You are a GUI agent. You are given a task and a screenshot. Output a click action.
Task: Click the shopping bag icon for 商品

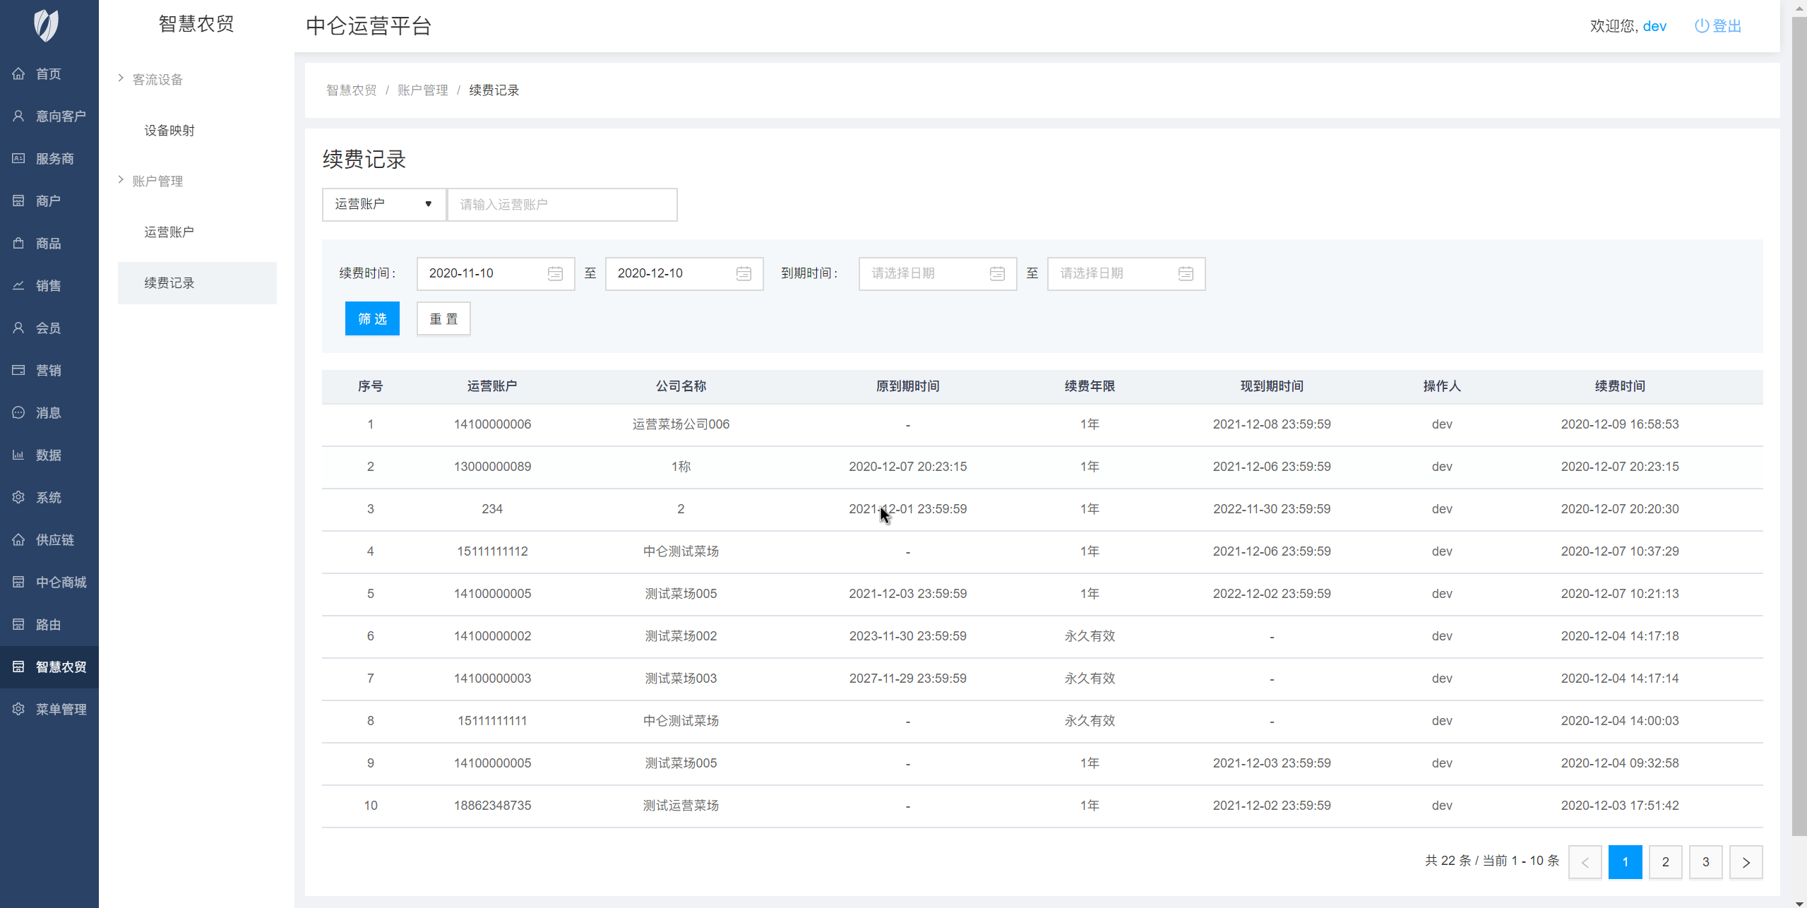[x=18, y=243]
